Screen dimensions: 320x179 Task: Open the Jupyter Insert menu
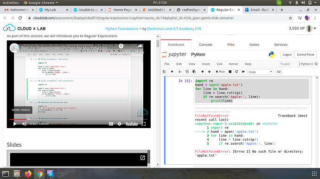click(x=206, y=64)
